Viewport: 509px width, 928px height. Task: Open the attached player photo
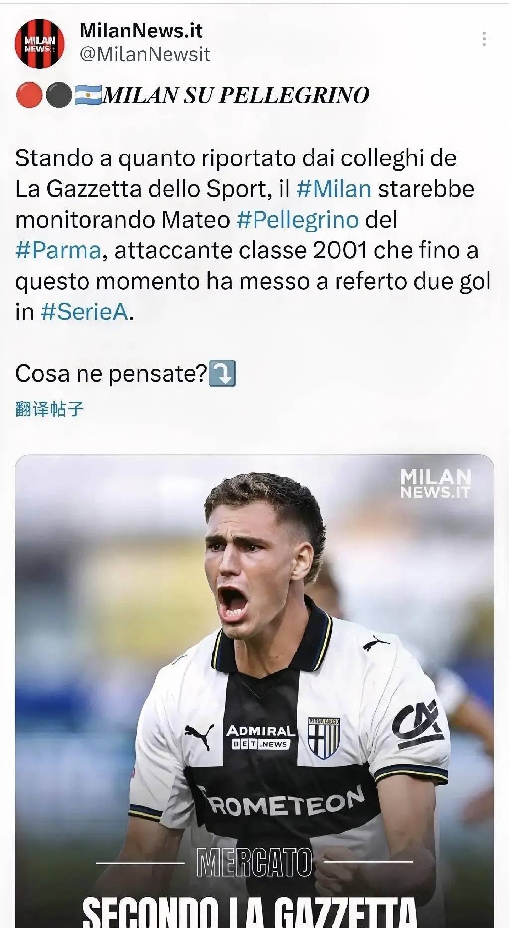coord(254,646)
